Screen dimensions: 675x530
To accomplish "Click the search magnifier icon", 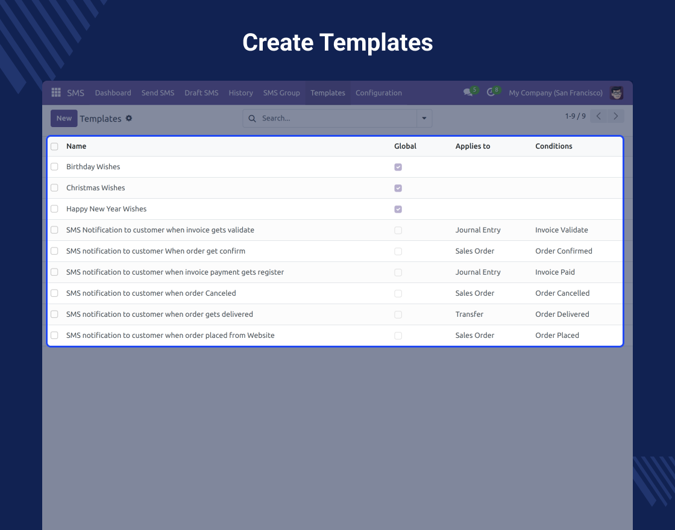I will 253,119.
